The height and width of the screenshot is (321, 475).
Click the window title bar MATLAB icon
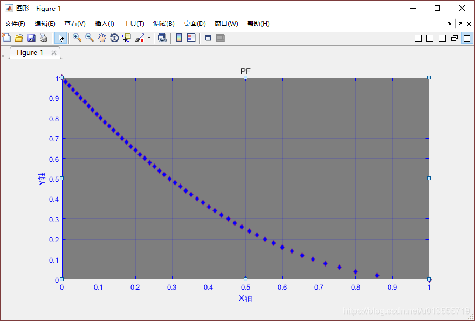[9, 8]
